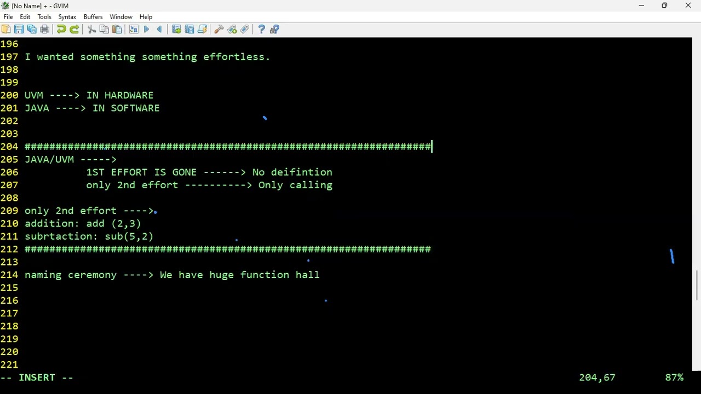Click the 'JAVA/UVM ----->' text

[71, 159]
